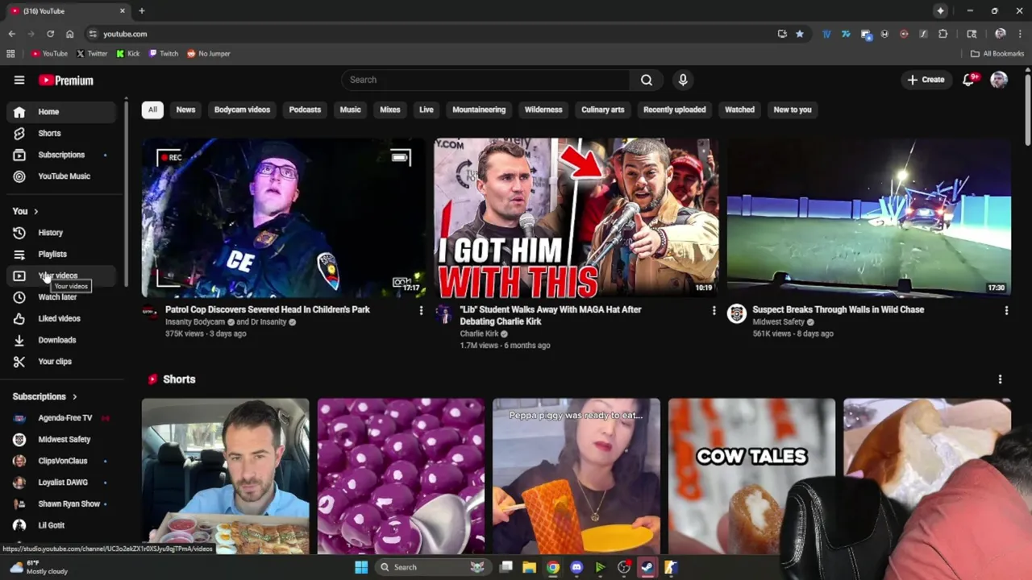Viewport: 1032px width, 580px height.
Task: Select the Podcasts filter chip
Action: [x=305, y=110]
